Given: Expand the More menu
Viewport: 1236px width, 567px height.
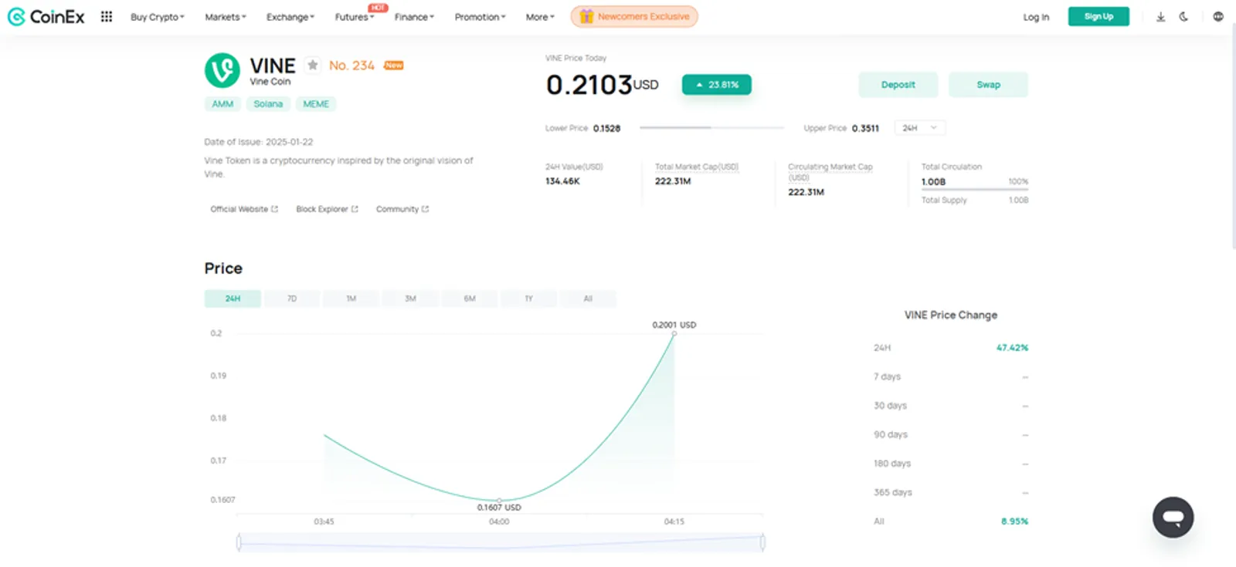Looking at the screenshot, I should pyautogui.click(x=540, y=17).
